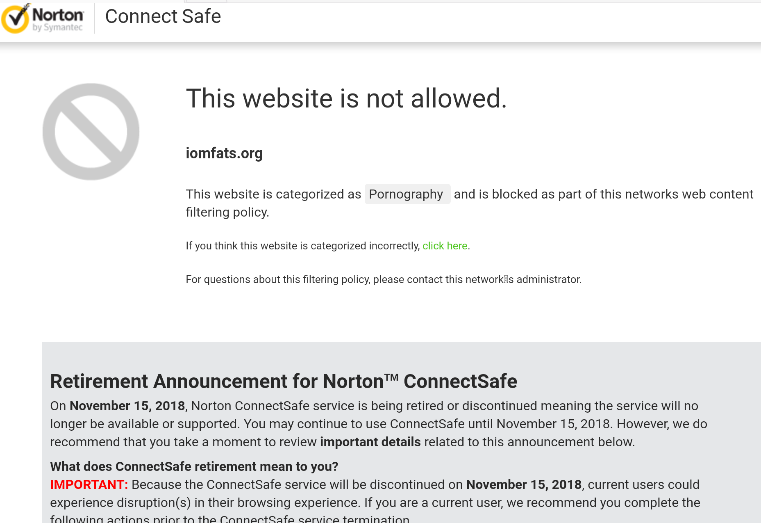Click the first bold 'November 15, 2018' date

127,406
